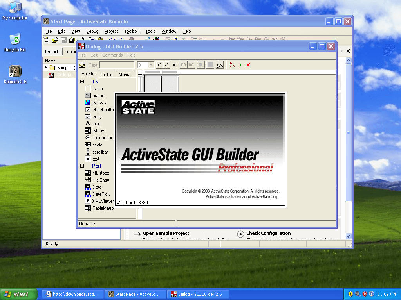Open the font size dropdown showing 8
The image size is (401, 300).
click(151, 65)
